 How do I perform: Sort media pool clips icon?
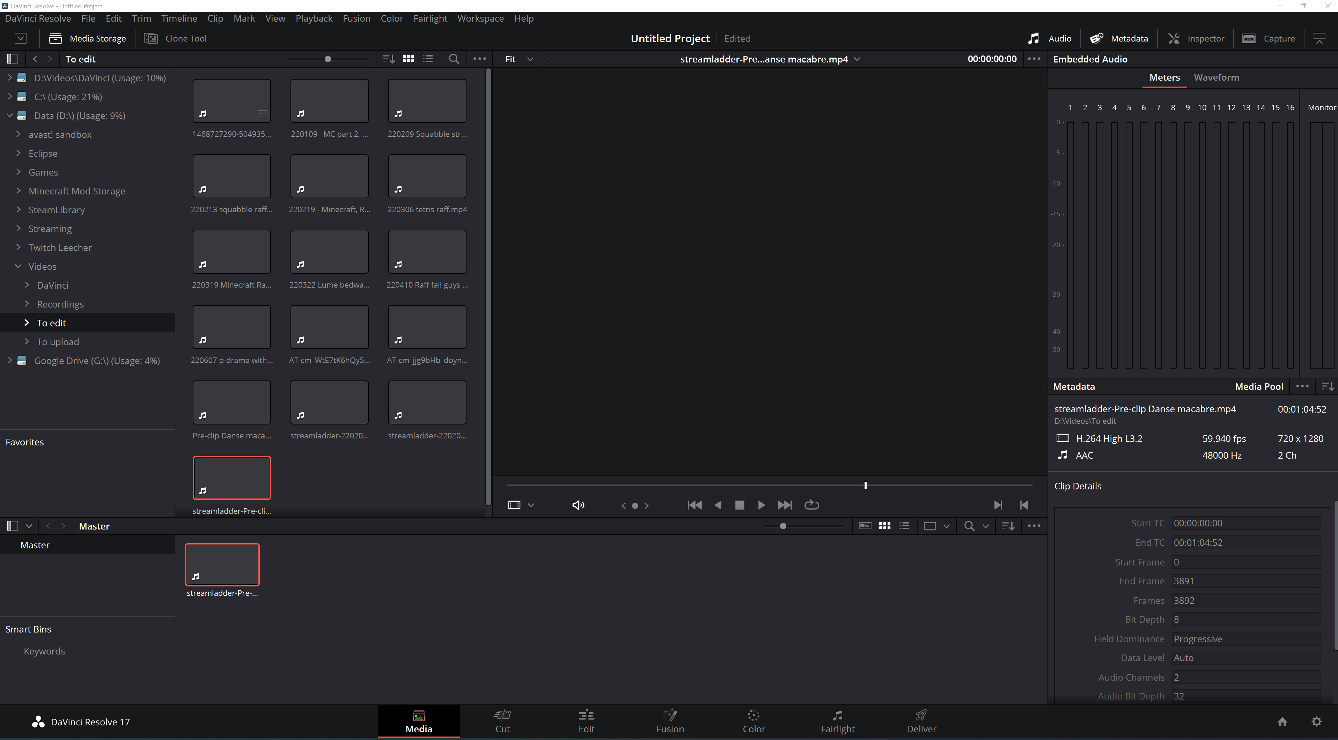pos(1008,526)
